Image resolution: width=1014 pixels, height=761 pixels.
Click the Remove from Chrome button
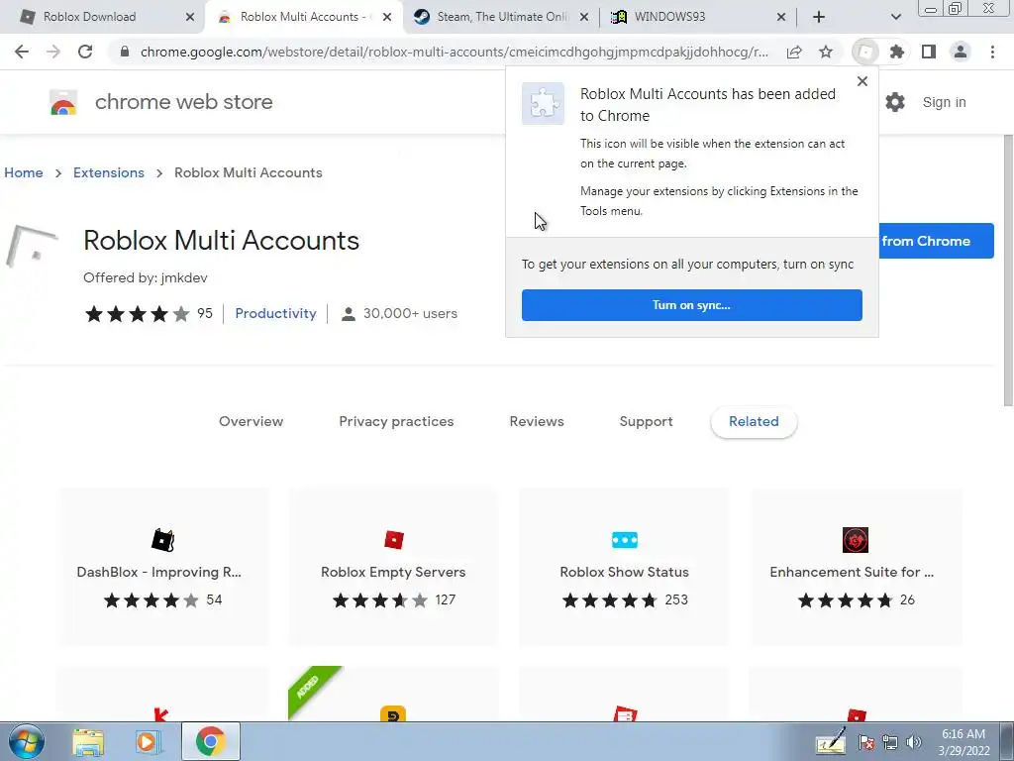click(x=936, y=241)
